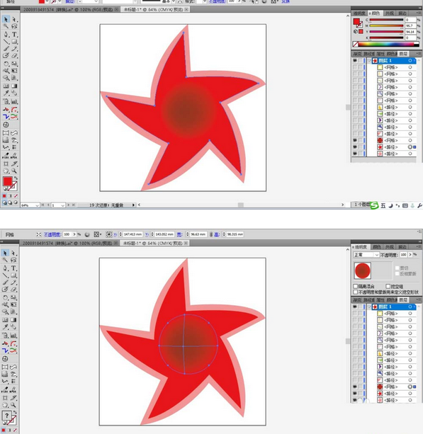Enable the 挖空组 checkbox

pos(388,286)
